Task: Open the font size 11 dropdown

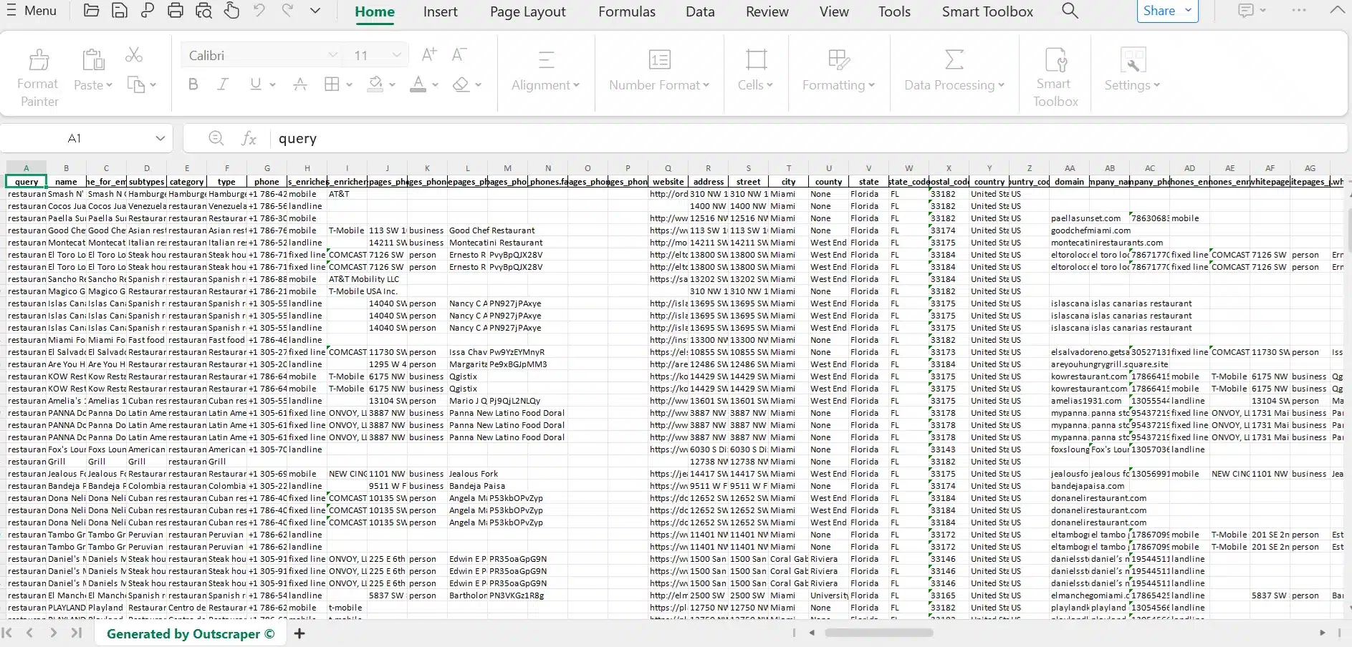Action: coord(396,55)
